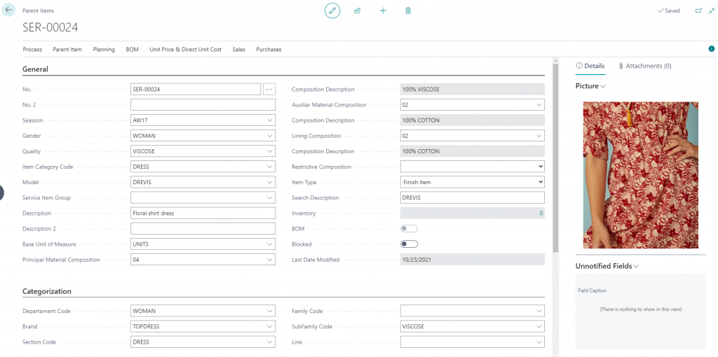Click the share icon in header

[x=358, y=10]
